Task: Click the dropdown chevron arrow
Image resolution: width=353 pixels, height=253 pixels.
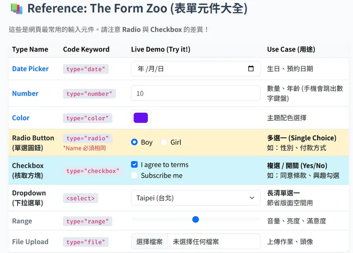Action: pyautogui.click(x=252, y=198)
